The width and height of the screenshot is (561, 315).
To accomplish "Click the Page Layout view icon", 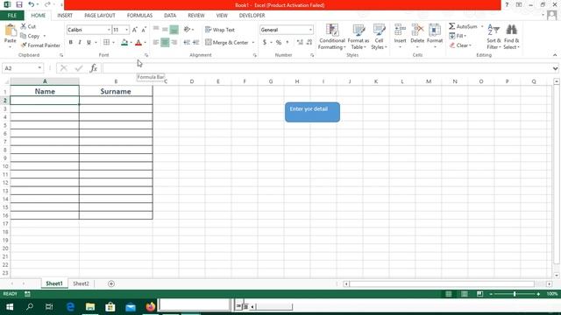I will pos(464,294).
